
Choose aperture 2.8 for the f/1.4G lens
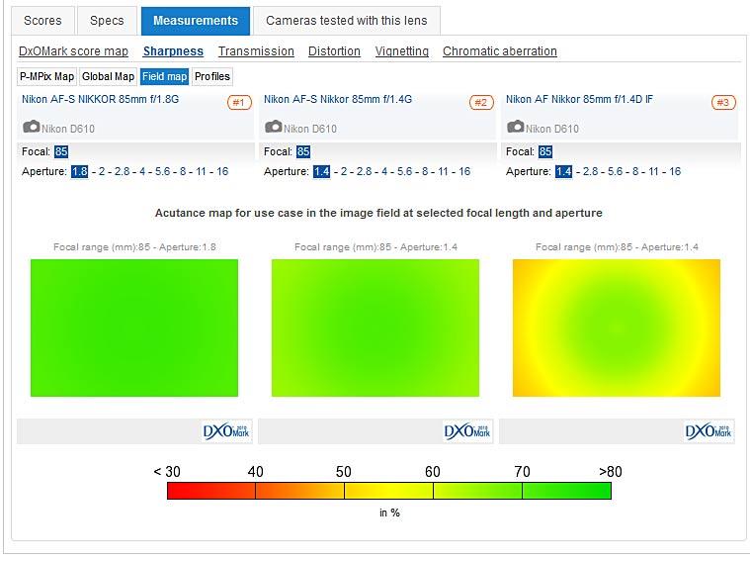pyautogui.click(x=364, y=171)
